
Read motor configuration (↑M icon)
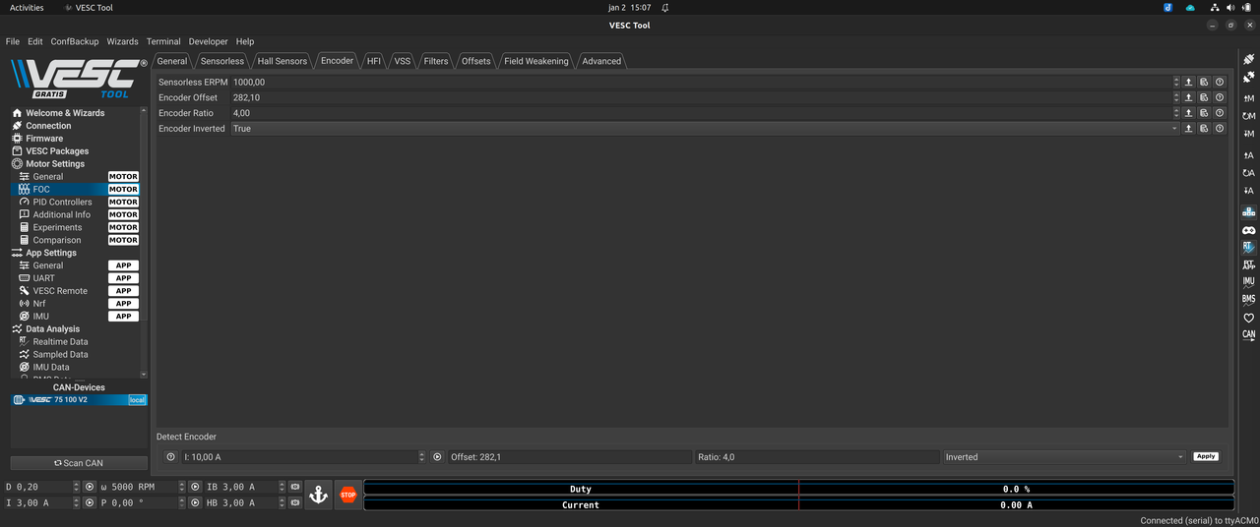tap(1248, 98)
